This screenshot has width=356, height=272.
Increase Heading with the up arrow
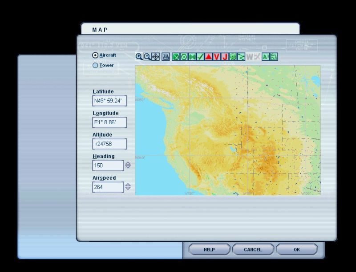[x=128, y=163]
